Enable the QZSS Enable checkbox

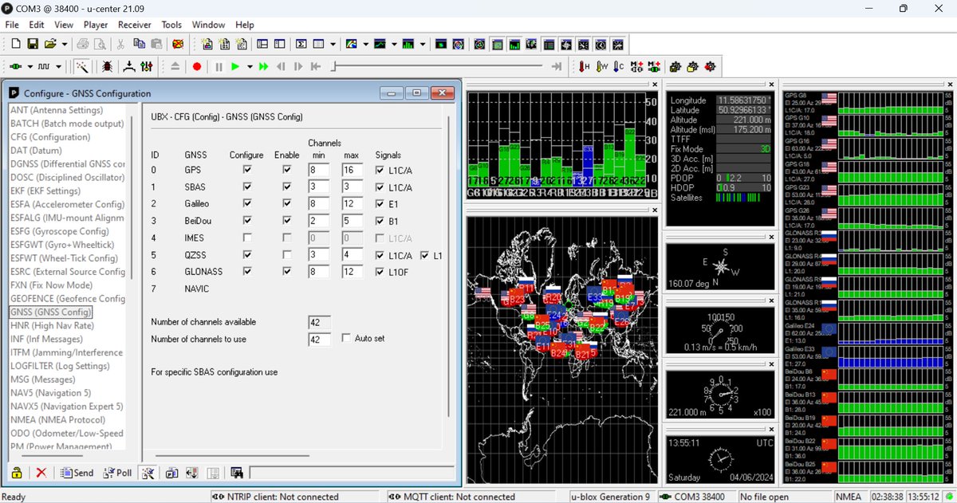point(287,254)
